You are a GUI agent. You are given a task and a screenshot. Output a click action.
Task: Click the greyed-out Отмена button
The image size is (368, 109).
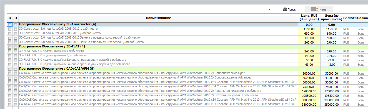click(319, 9)
